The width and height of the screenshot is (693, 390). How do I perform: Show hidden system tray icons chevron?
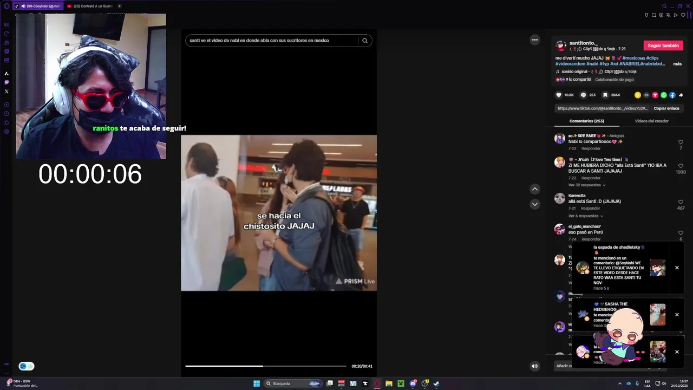(619, 383)
